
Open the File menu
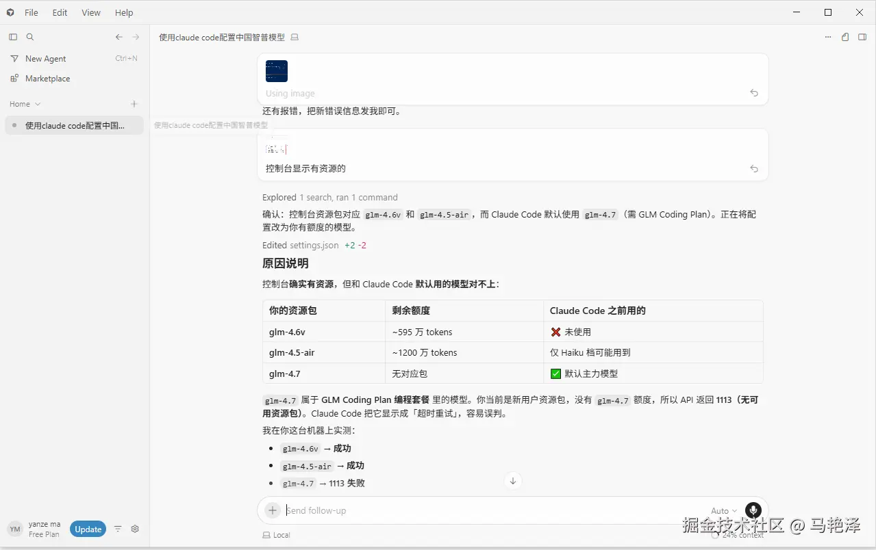point(32,12)
